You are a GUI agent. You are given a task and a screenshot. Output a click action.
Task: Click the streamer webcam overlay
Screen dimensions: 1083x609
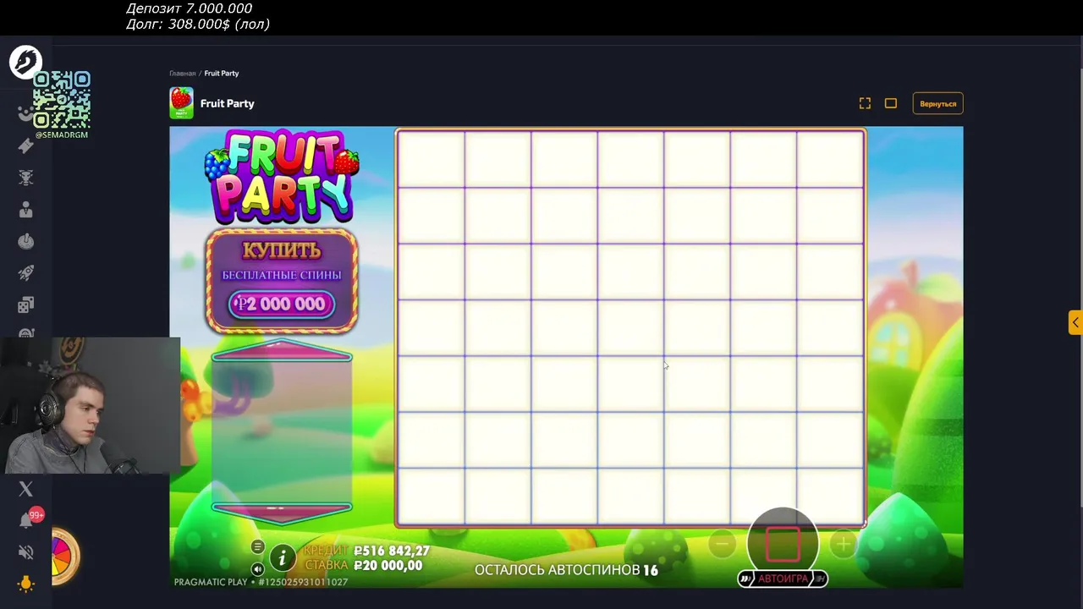(91, 404)
